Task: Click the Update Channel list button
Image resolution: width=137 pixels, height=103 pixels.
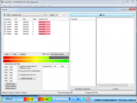Action: (83, 89)
